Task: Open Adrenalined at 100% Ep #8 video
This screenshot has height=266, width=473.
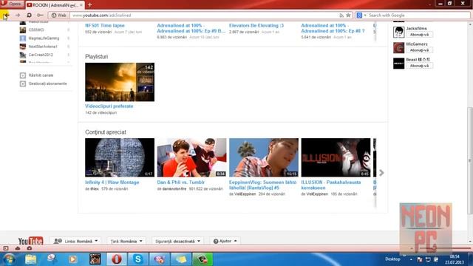Action: click(333, 28)
